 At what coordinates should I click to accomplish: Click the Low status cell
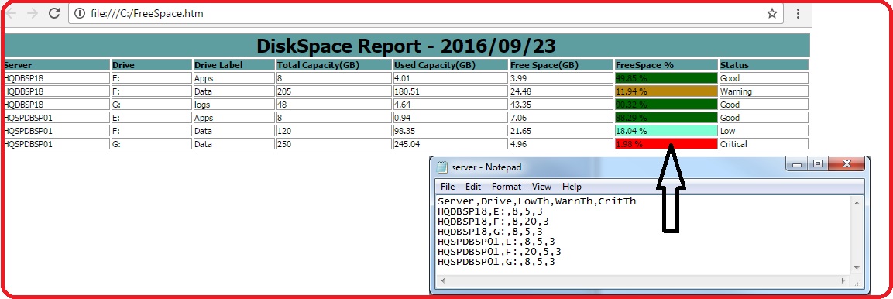click(764, 131)
